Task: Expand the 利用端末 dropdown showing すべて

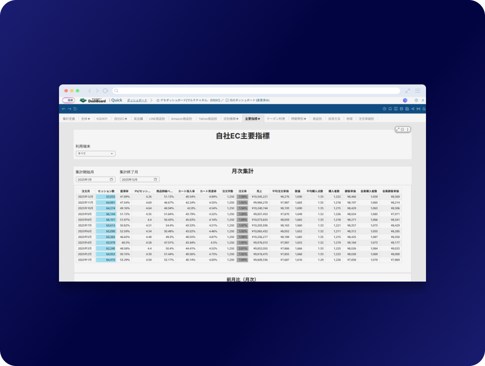Action: (95, 154)
